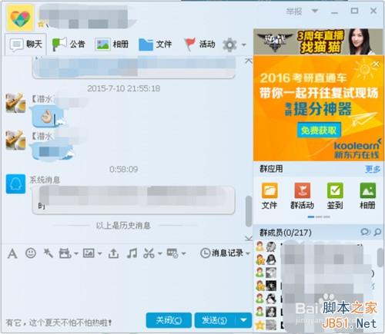This screenshot has height=334, width=385.
Task: Select first member in group list
Action: click(x=317, y=246)
